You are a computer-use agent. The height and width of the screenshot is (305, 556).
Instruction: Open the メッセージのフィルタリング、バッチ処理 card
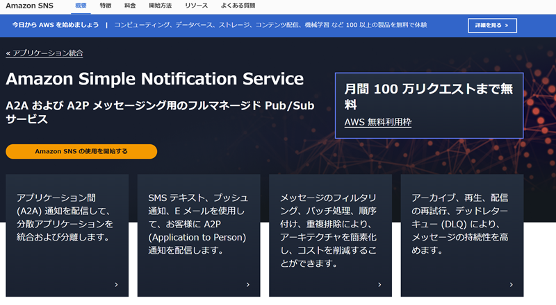click(331, 235)
